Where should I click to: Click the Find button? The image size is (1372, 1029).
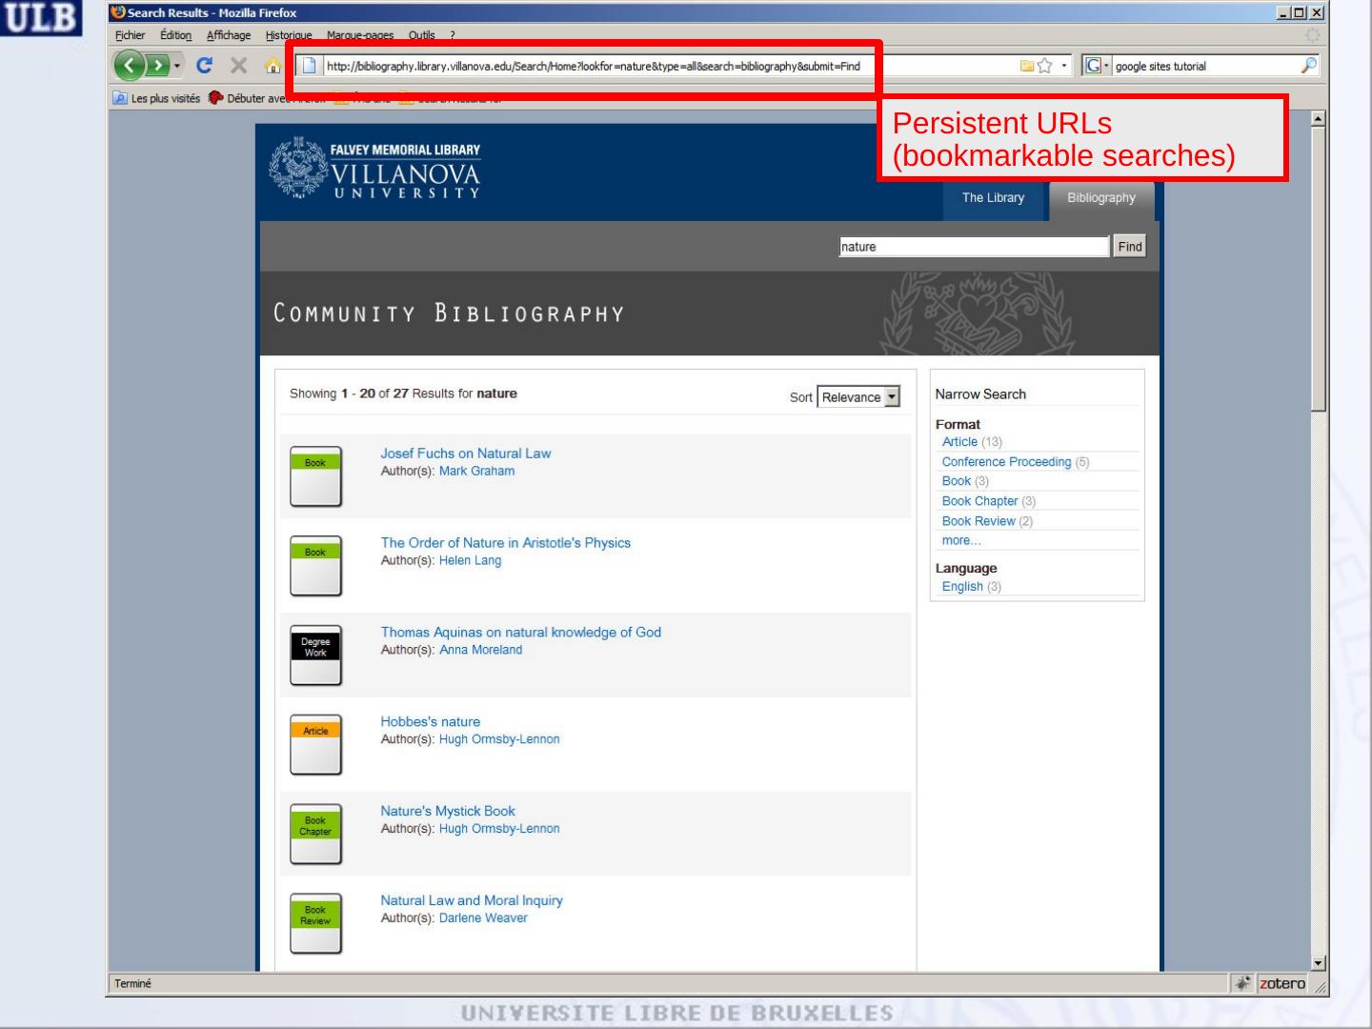(x=1129, y=247)
